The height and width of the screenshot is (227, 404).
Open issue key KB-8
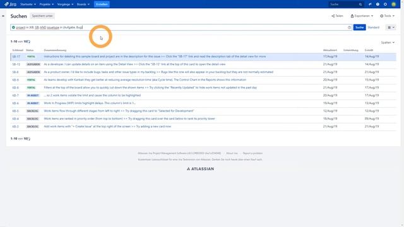point(15,88)
